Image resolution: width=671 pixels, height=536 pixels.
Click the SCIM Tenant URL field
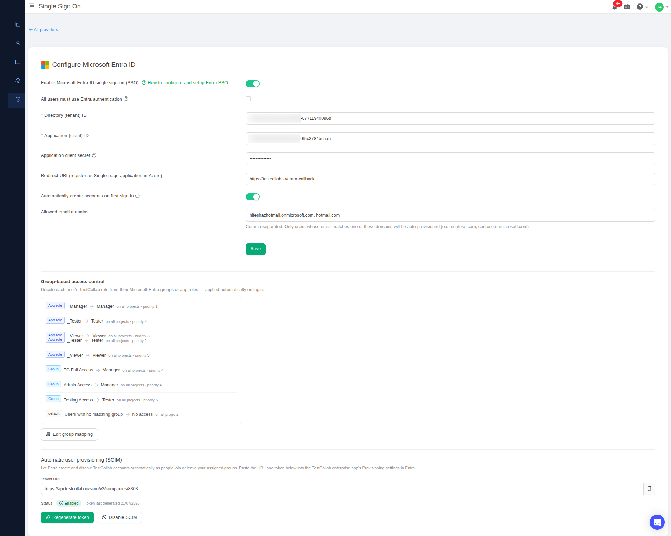[342, 489]
